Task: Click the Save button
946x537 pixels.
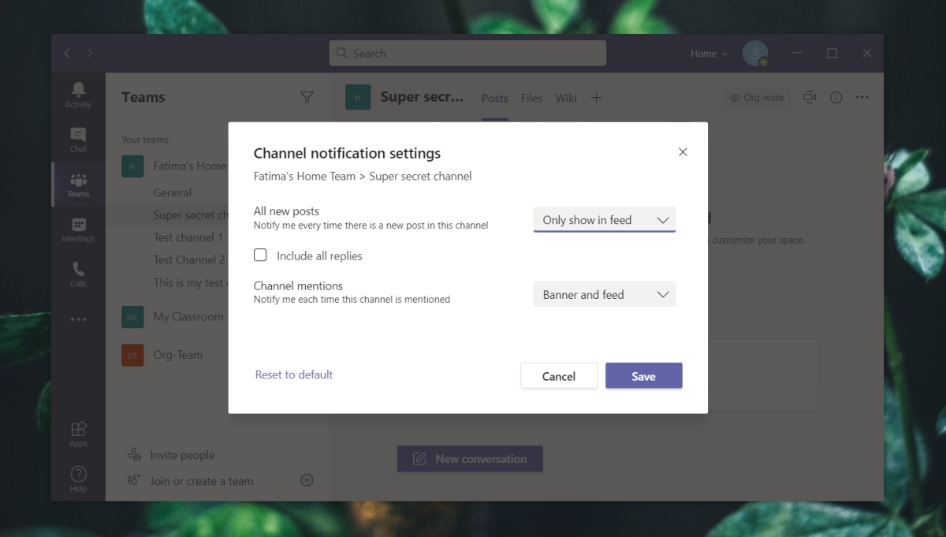Action: click(x=643, y=376)
